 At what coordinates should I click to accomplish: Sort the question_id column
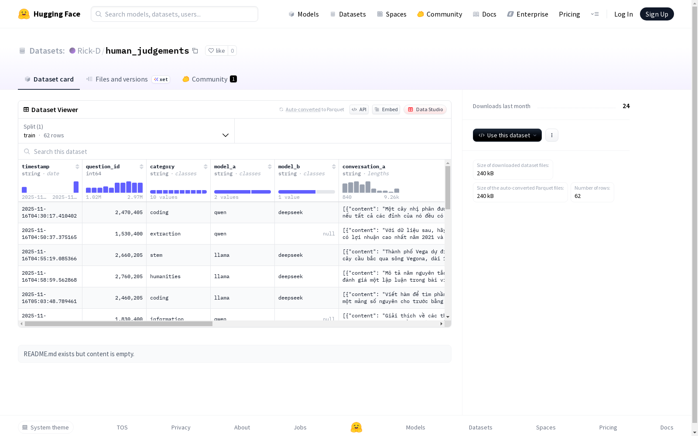[x=141, y=167]
